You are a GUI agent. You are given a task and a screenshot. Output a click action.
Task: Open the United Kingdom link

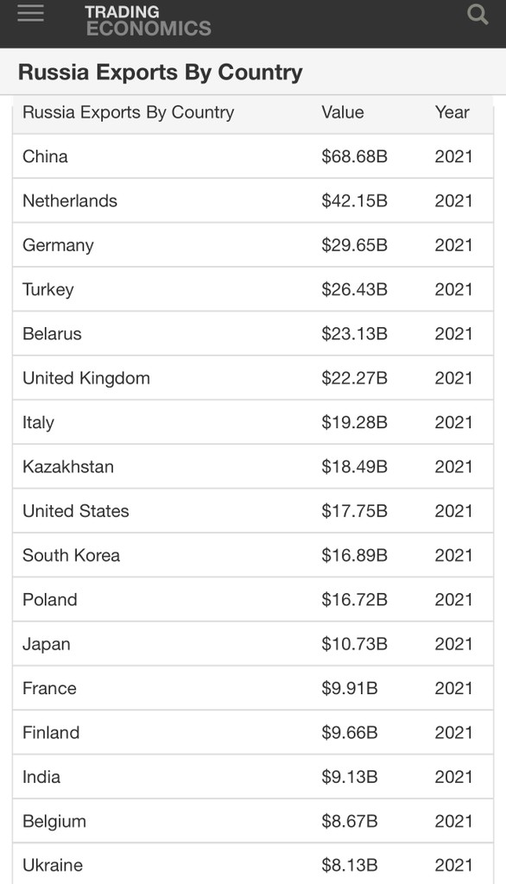pos(86,378)
